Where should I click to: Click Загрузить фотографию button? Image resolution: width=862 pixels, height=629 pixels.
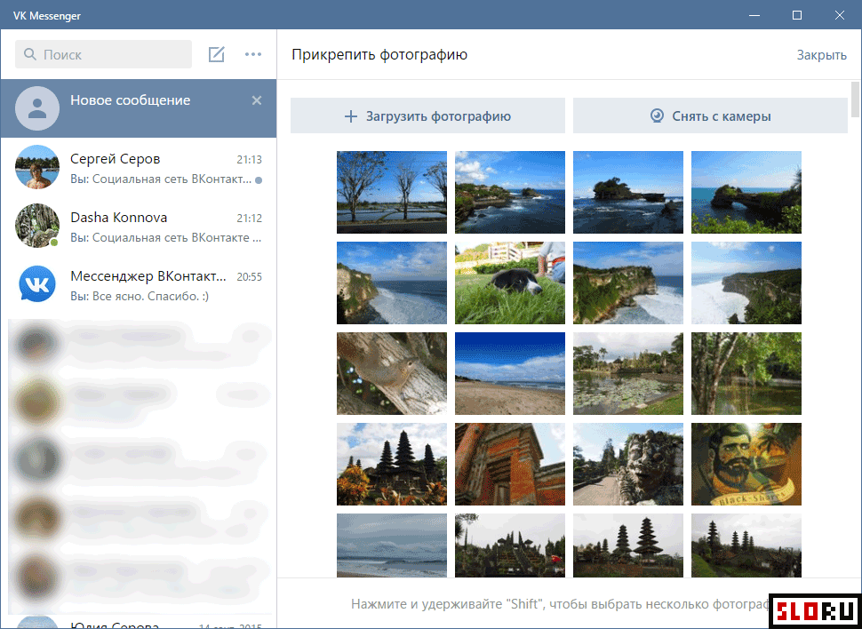tap(427, 116)
